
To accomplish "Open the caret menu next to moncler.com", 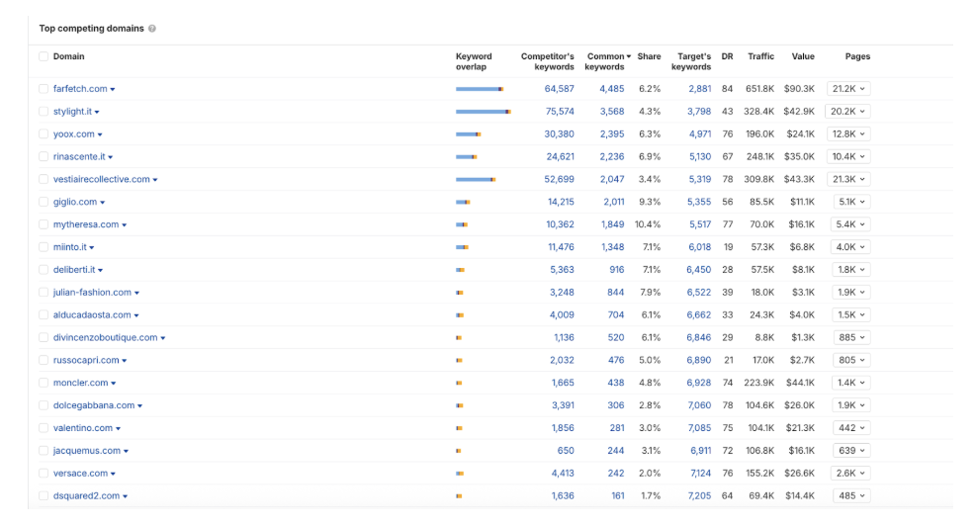I will (x=114, y=384).
